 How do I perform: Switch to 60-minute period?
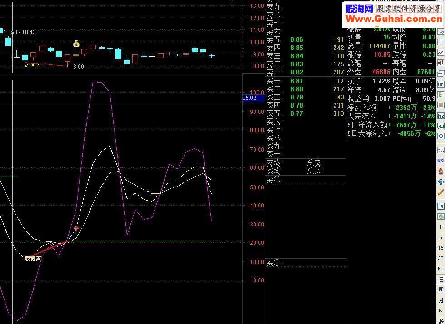[x=440, y=269]
